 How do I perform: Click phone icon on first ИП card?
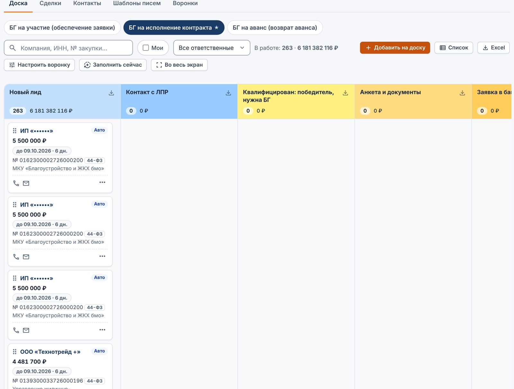pos(16,183)
